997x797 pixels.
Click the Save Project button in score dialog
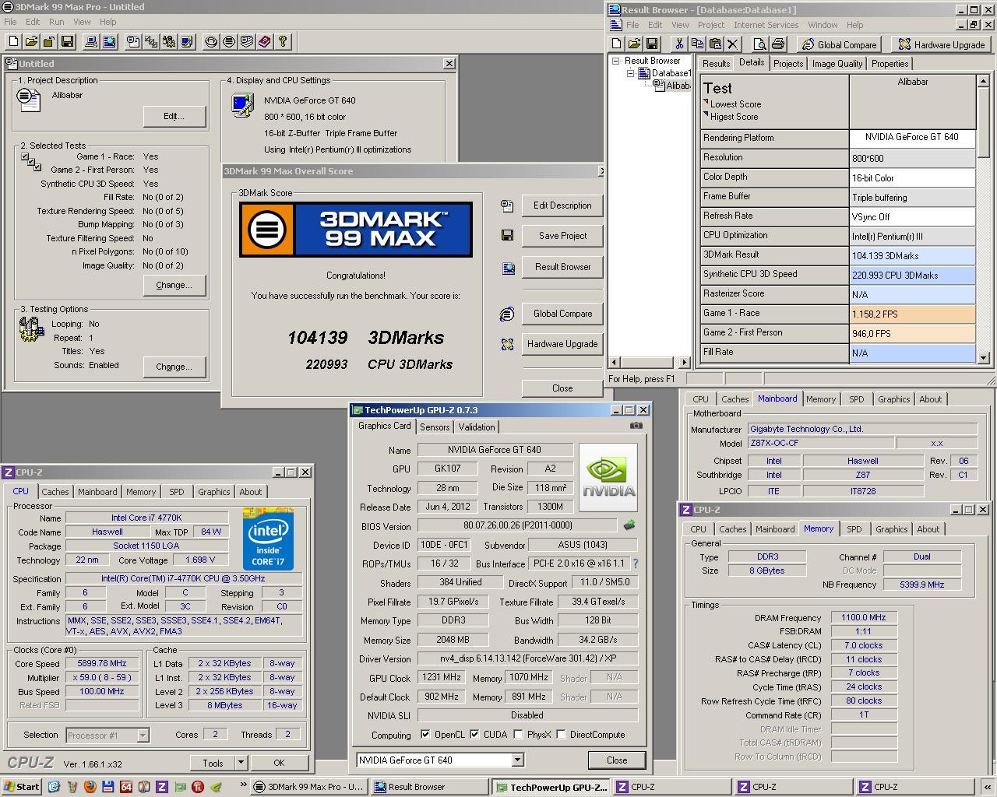coord(562,236)
